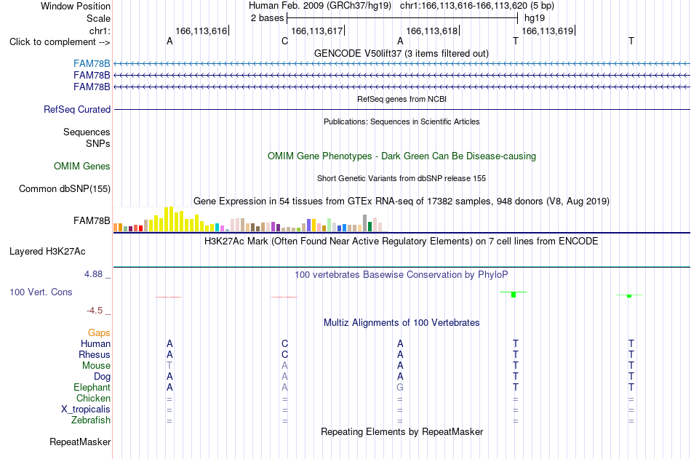Open the Common dbSNP(155) track label
This screenshot has height=459, width=691.
(x=64, y=188)
